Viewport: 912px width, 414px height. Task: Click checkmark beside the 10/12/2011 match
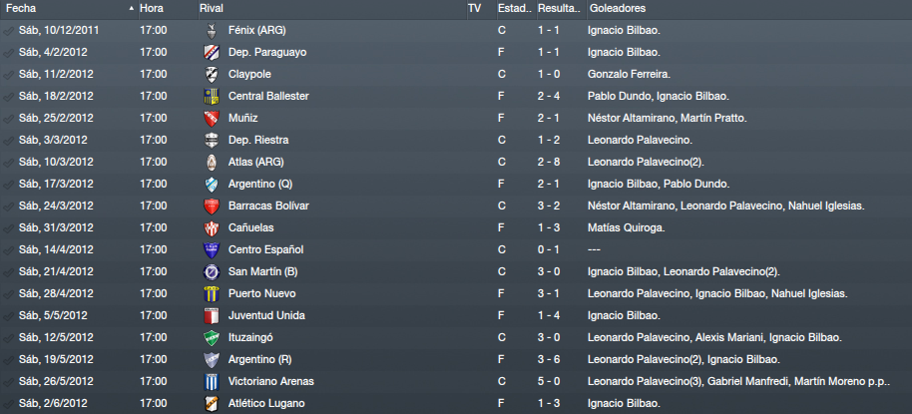(x=8, y=31)
